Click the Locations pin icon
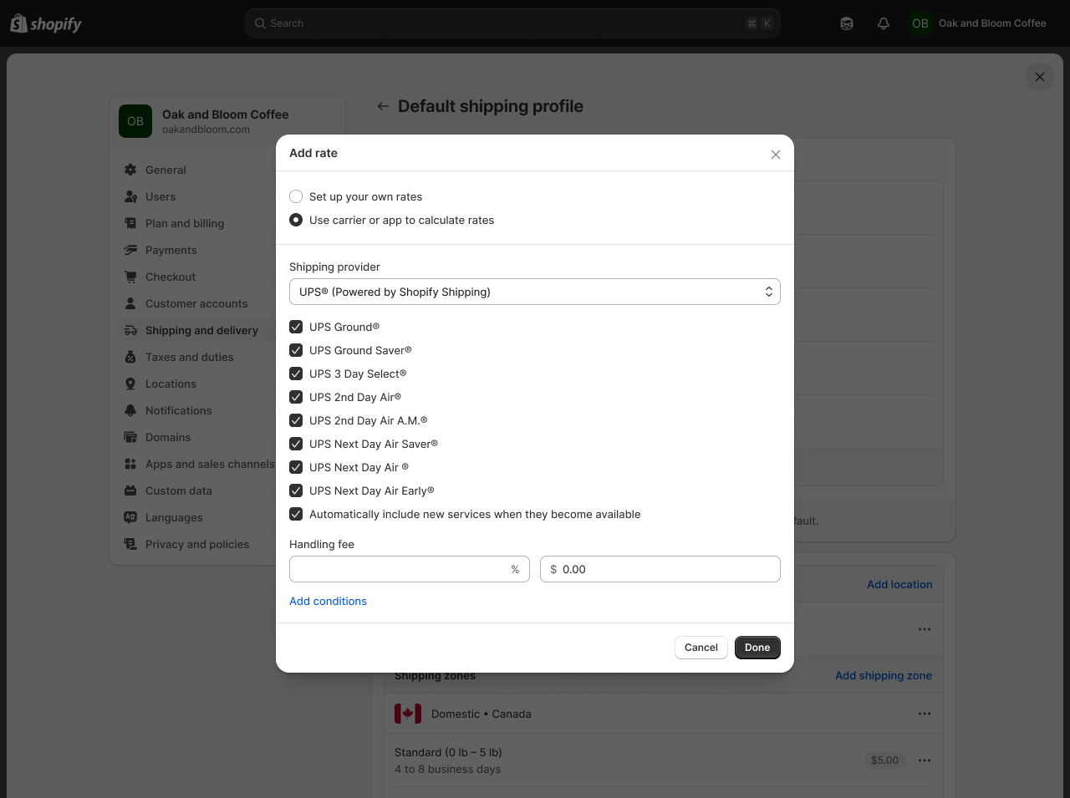The width and height of the screenshot is (1070, 798). click(x=130, y=384)
